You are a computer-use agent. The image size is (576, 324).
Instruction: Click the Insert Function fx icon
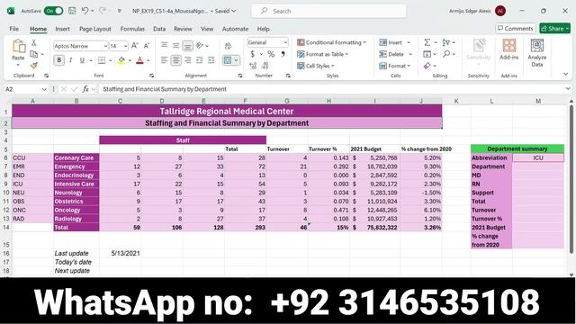coord(85,89)
